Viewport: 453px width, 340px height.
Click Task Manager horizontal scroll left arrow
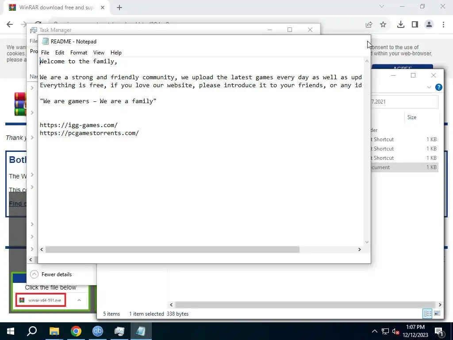coord(31,259)
